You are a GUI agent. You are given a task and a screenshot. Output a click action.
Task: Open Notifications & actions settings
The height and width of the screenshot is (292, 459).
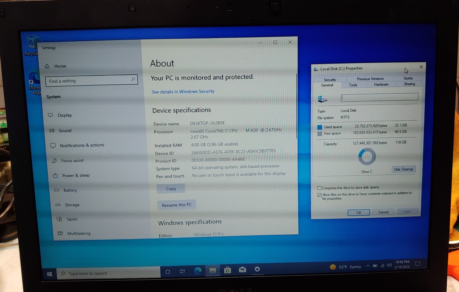77,145
